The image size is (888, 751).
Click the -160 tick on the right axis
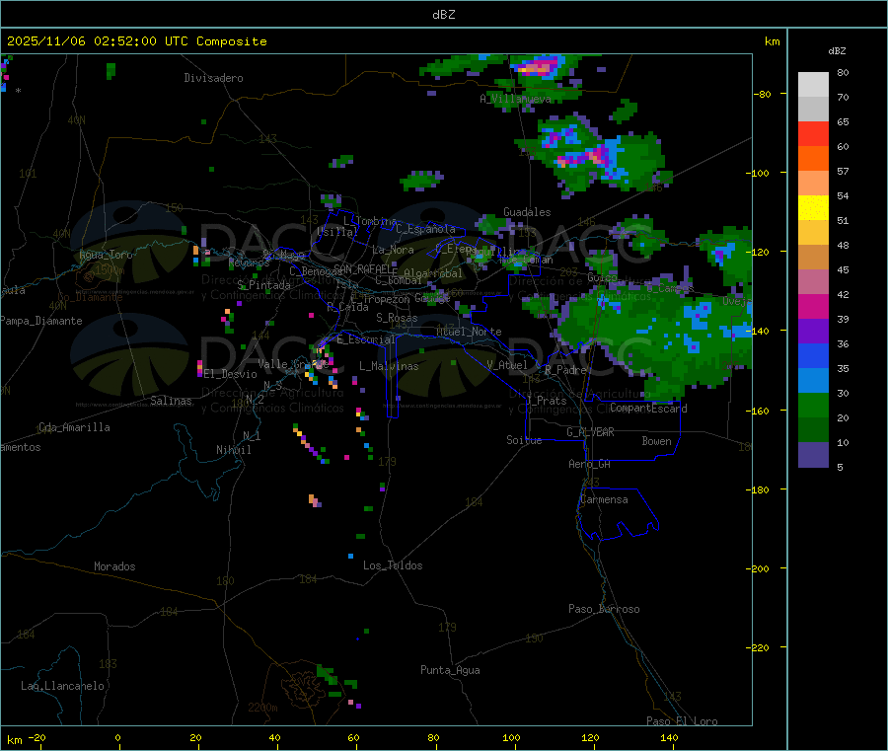pos(760,411)
